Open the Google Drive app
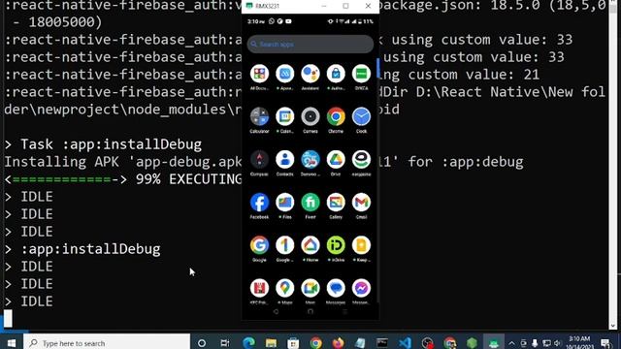This screenshot has height=349, width=621. 336,159
